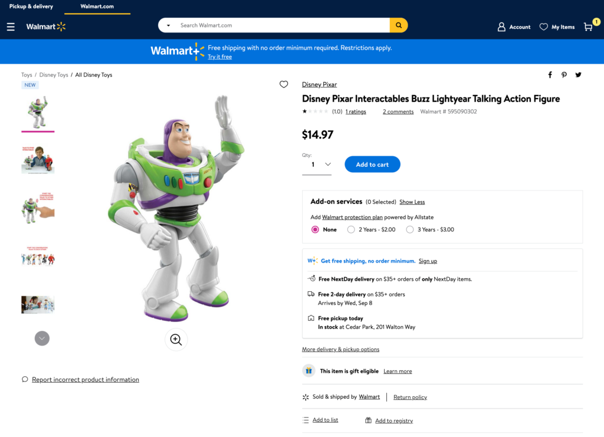Open the quantity dropdown
Viewport: 604px width, 437px height.
[x=318, y=165]
